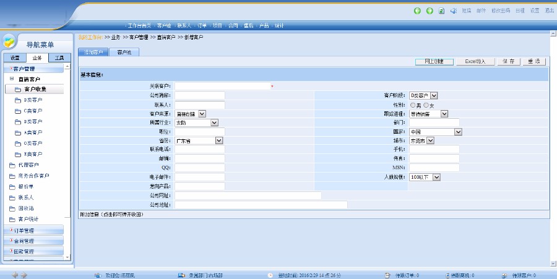Click the pending orders icon in status bar

click(387, 275)
